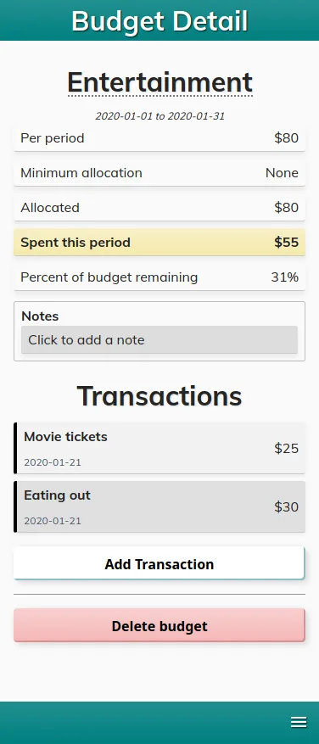Screen dimensions: 319x744
Task: Click the $30 amount on Eating out
Action: [286, 506]
